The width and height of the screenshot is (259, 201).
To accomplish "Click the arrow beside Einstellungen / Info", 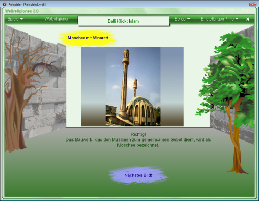I will (x=237, y=19).
